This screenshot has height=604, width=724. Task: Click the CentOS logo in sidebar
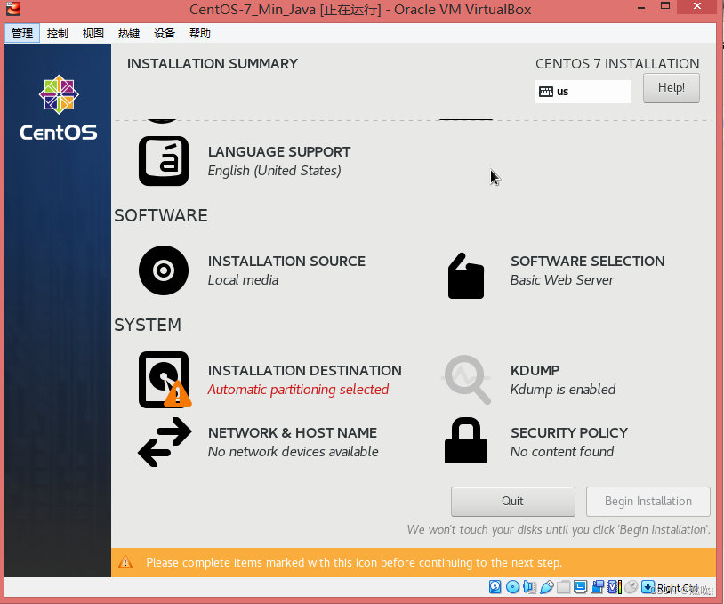59,108
